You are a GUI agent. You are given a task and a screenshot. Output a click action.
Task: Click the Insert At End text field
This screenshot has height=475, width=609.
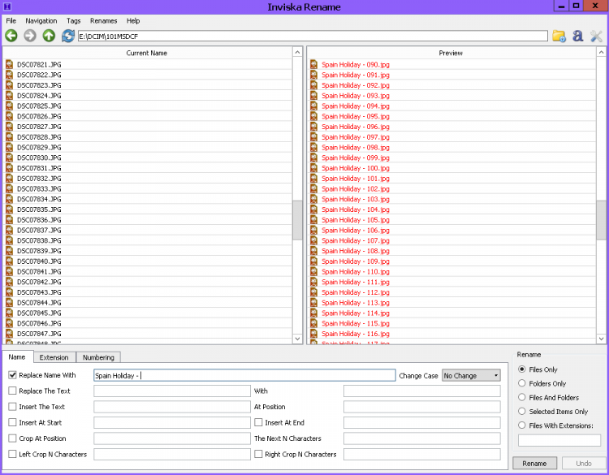(422, 422)
